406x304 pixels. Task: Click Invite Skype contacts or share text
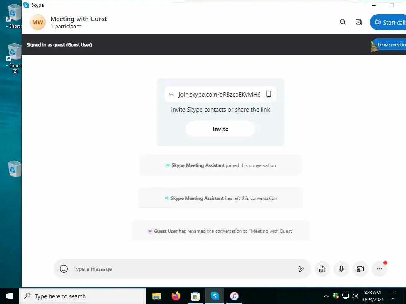click(x=220, y=110)
